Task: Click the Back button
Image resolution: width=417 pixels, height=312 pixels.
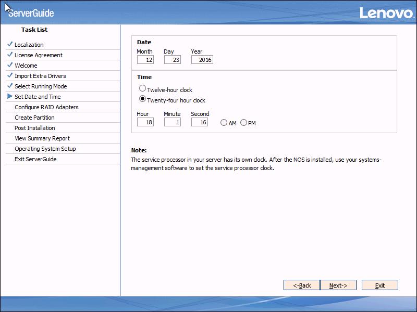Action: coord(301,285)
